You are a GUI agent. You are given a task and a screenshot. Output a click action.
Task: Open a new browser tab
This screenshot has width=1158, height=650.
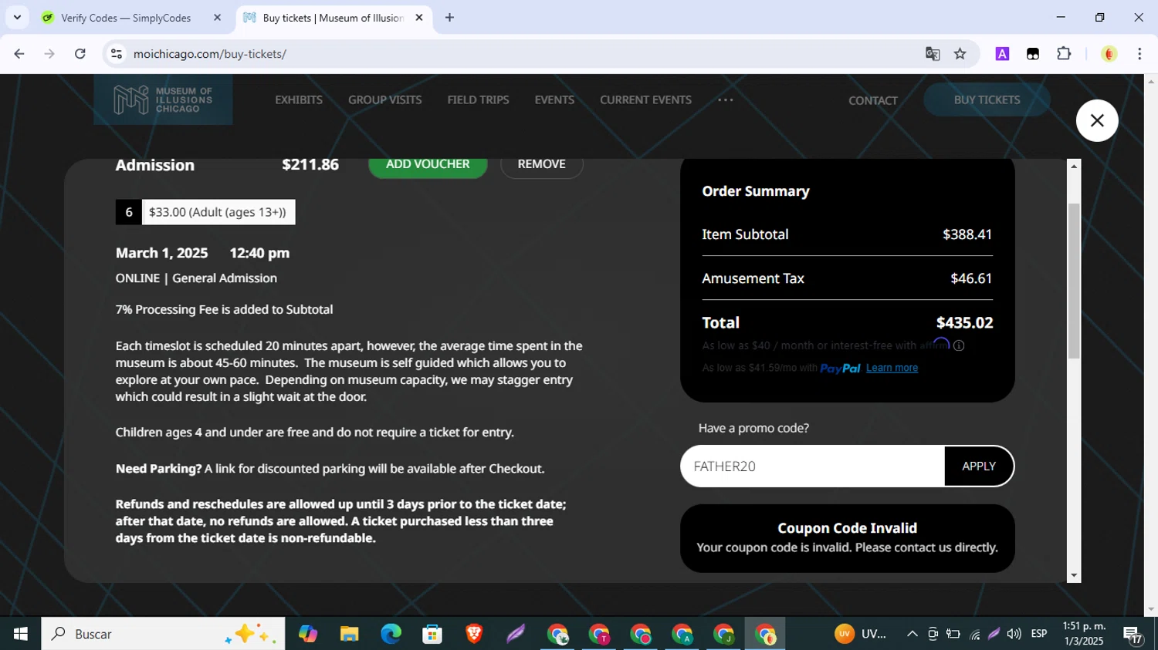point(449,18)
